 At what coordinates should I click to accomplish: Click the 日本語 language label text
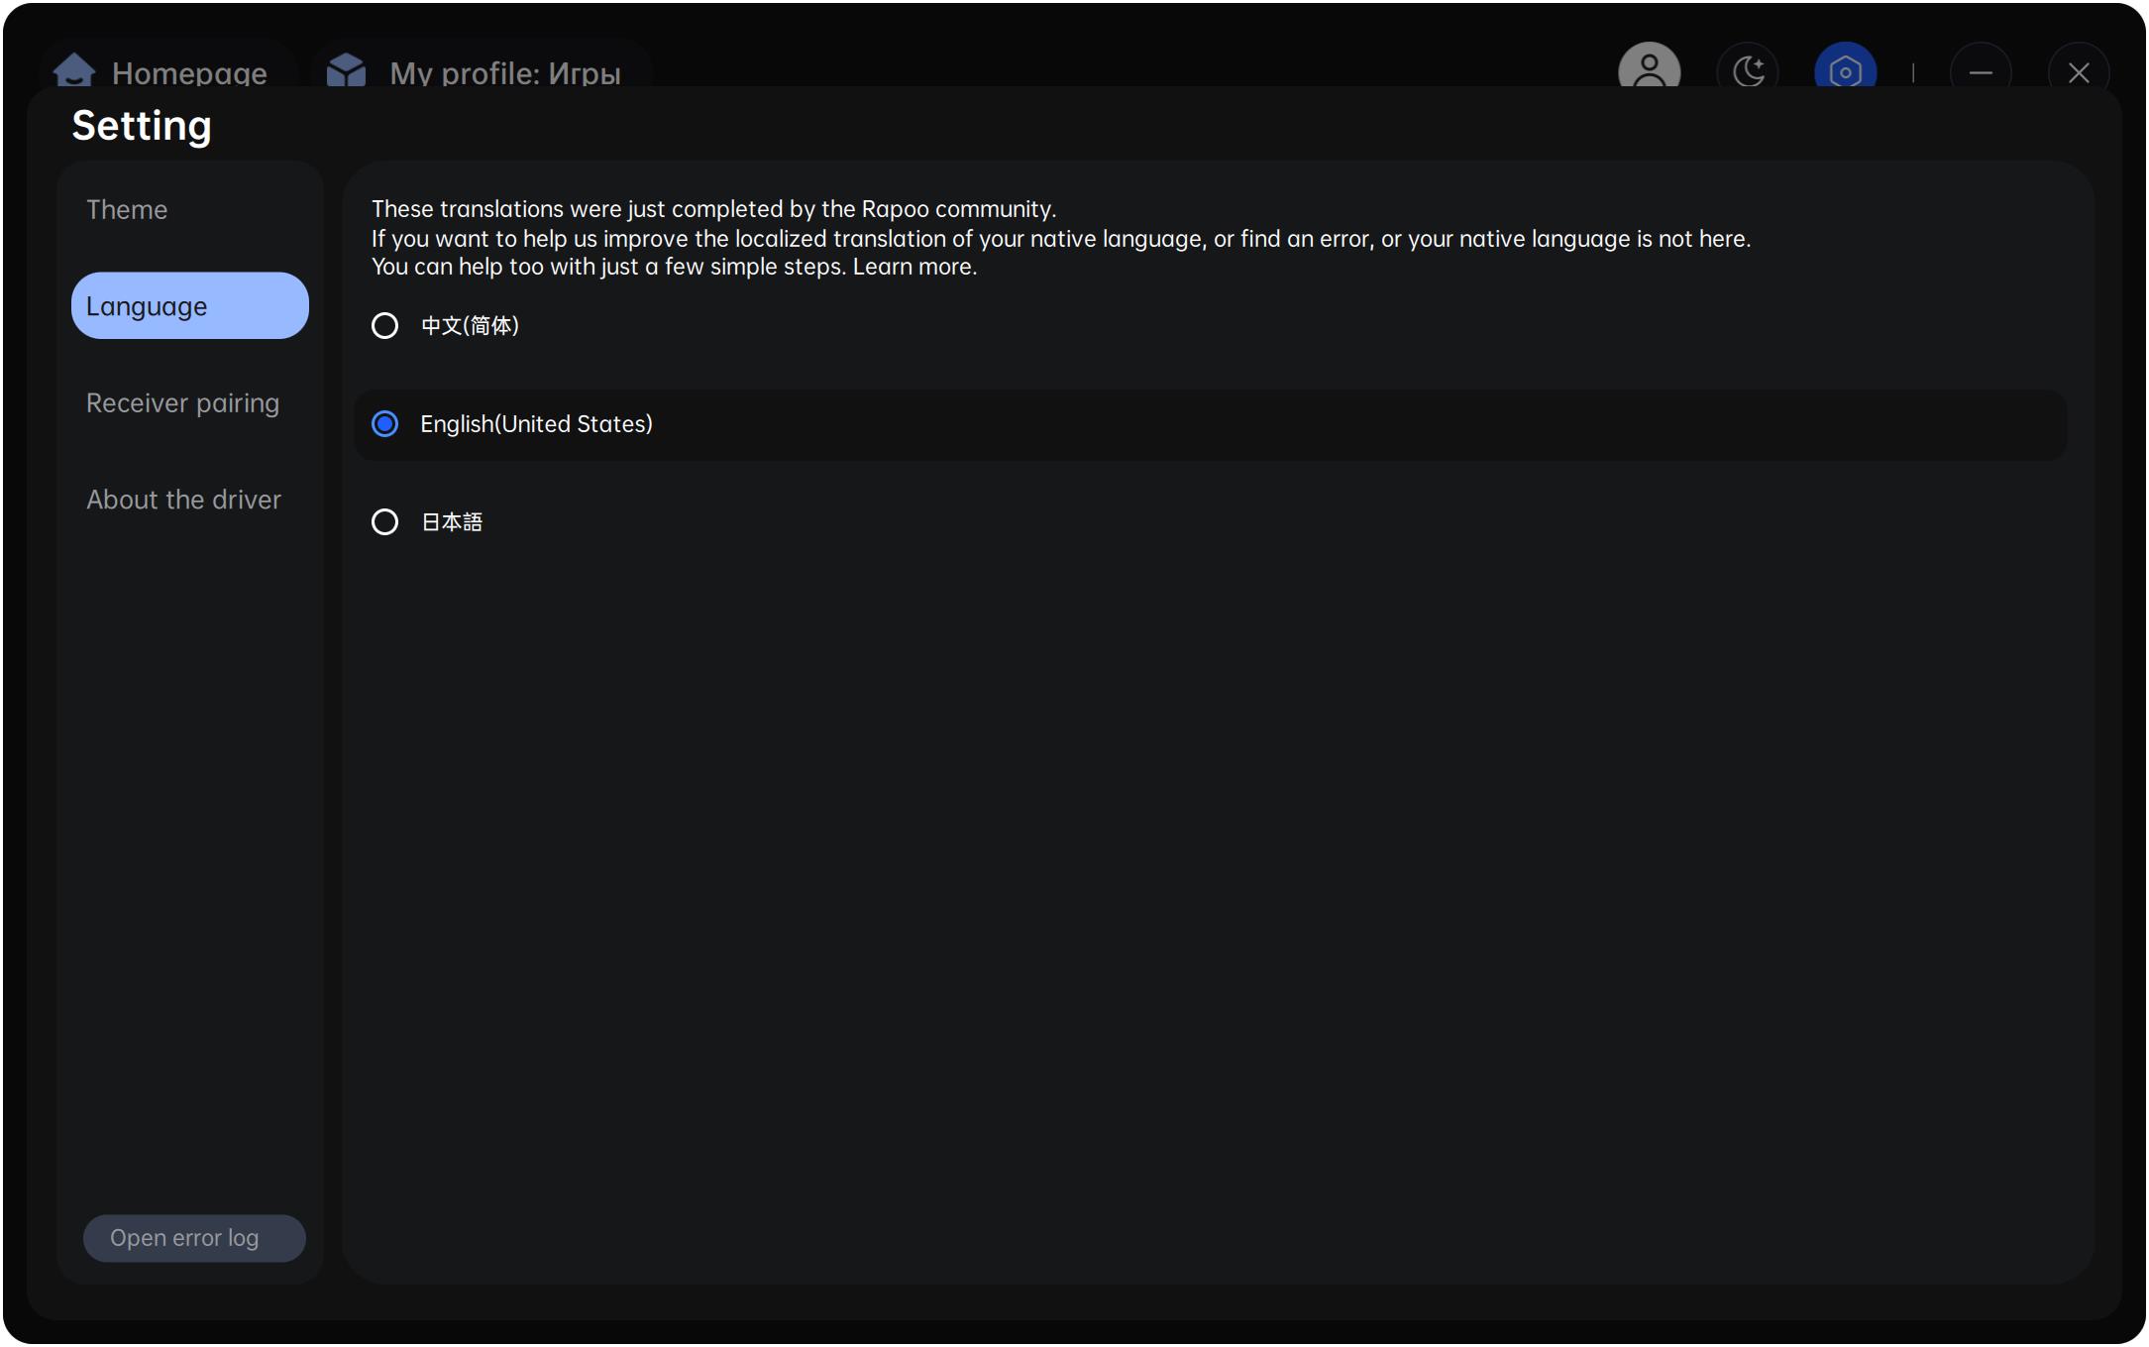[452, 522]
